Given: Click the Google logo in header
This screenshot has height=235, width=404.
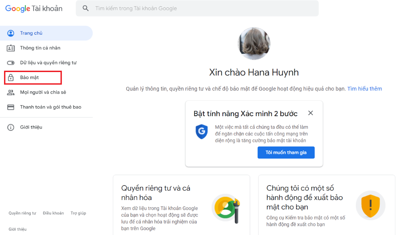Looking at the screenshot, I should pos(18,9).
